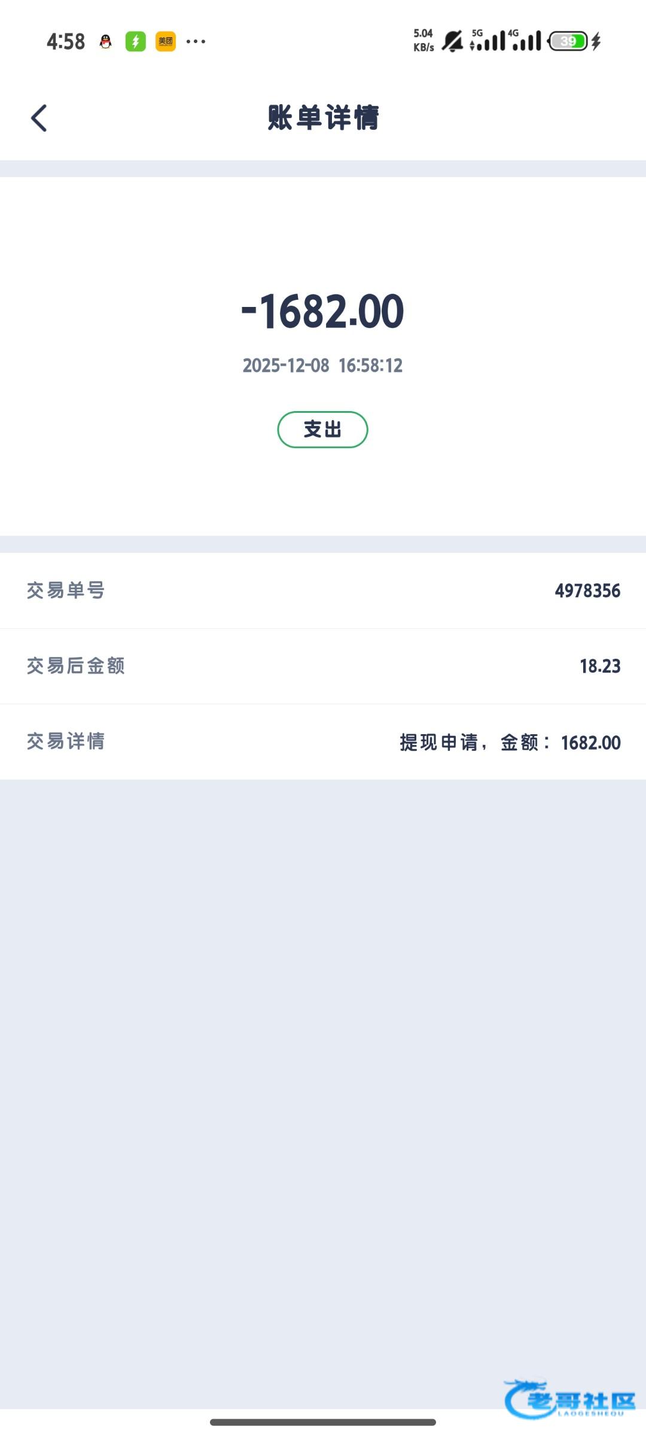The width and height of the screenshot is (646, 1436).
Task: Click the 支出 expense badge
Action: click(322, 430)
